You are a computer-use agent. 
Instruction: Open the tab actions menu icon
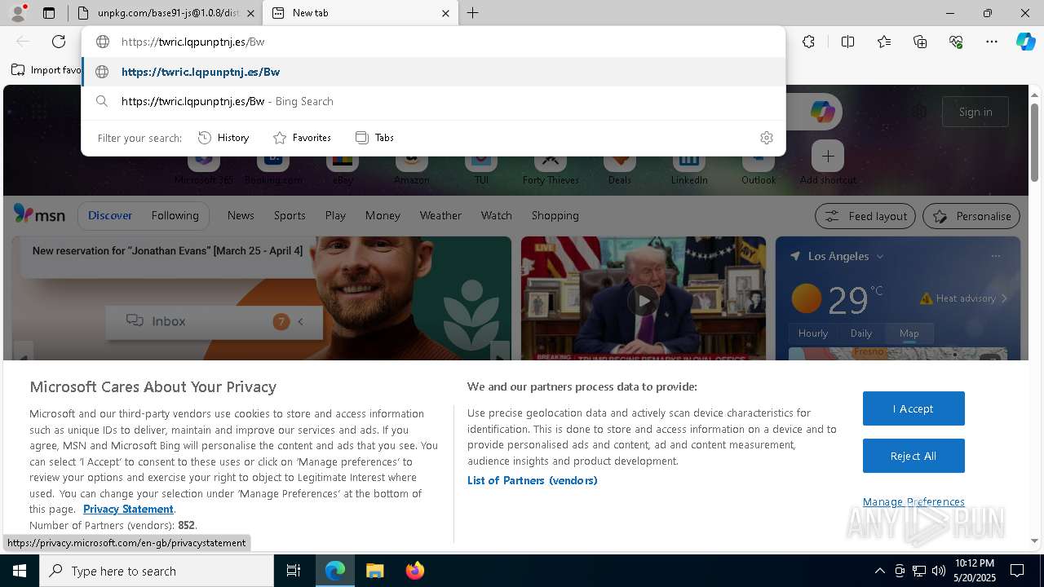click(49, 13)
